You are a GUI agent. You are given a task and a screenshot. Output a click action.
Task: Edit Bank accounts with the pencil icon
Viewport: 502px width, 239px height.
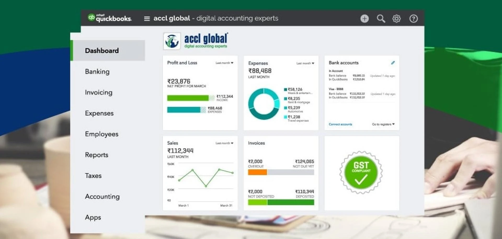(x=393, y=63)
